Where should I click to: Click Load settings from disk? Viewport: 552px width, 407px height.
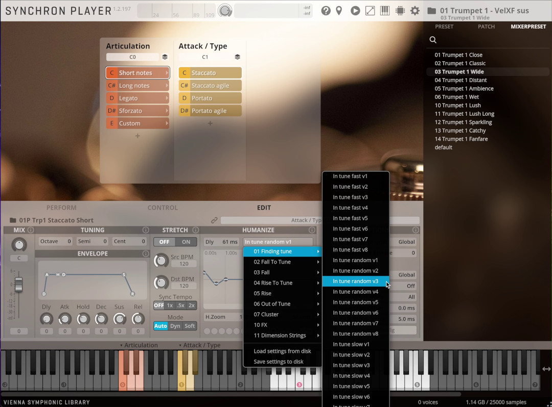pyautogui.click(x=282, y=351)
